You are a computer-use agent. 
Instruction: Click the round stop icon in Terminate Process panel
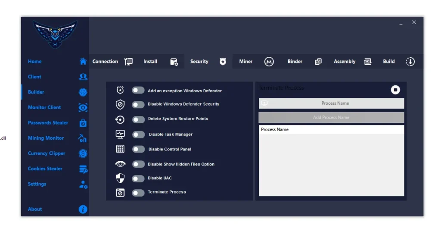395,90
